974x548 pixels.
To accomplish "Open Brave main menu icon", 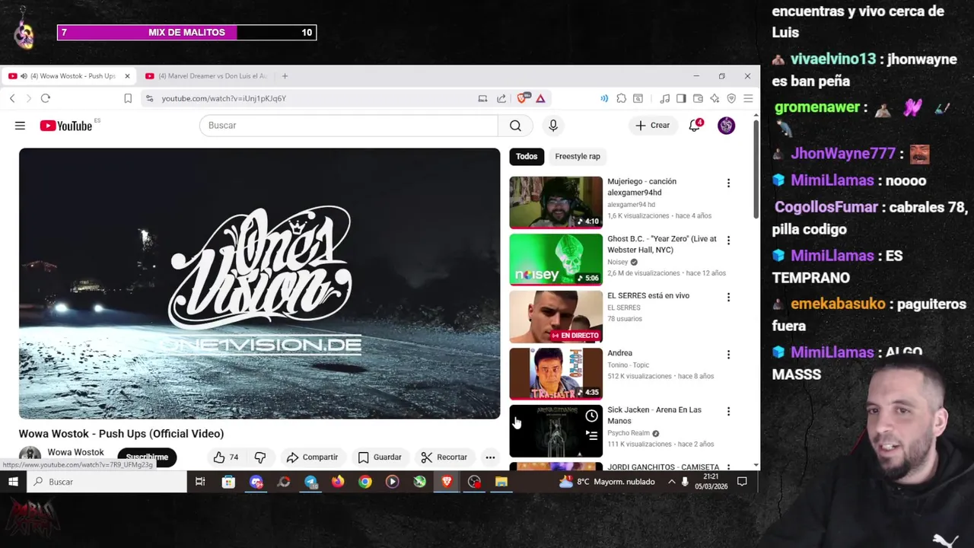I will 748,98.
